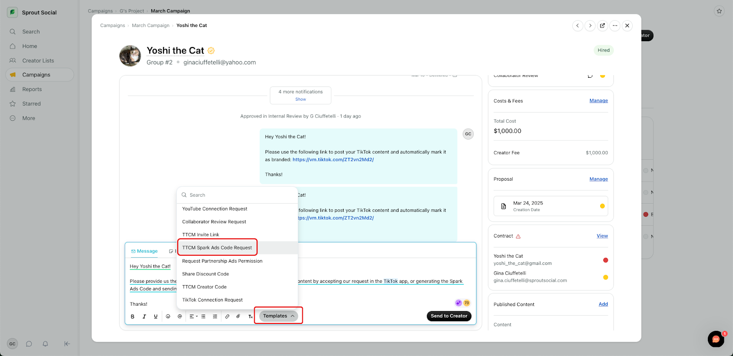Screen dimensions: 733x356
Task: Select Campaigns in the sidebar
Action: pyautogui.click(x=39, y=75)
